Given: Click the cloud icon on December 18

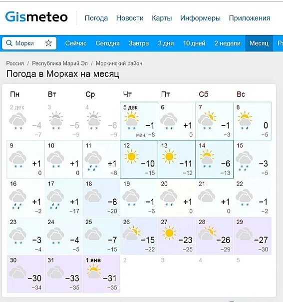Looking at the screenshot, I should coord(93,196).
